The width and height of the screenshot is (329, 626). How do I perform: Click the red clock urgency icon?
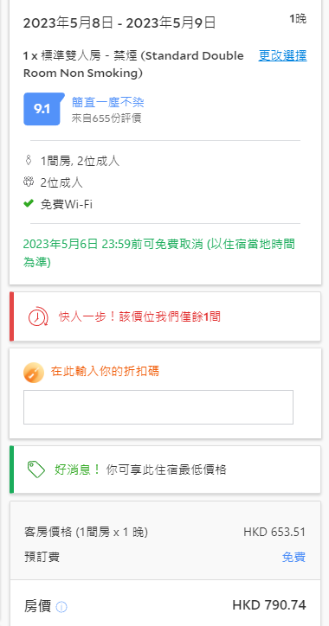coord(38,316)
